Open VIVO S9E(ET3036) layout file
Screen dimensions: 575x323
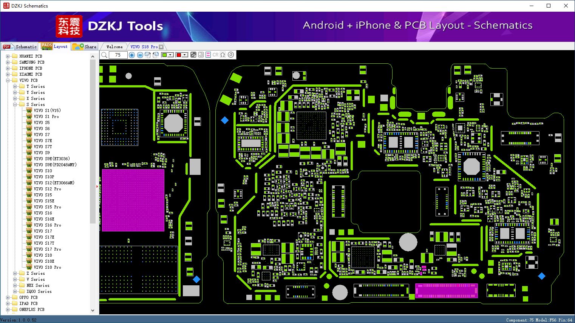[x=52, y=159]
